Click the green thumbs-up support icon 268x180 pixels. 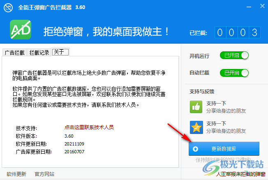[196, 107]
